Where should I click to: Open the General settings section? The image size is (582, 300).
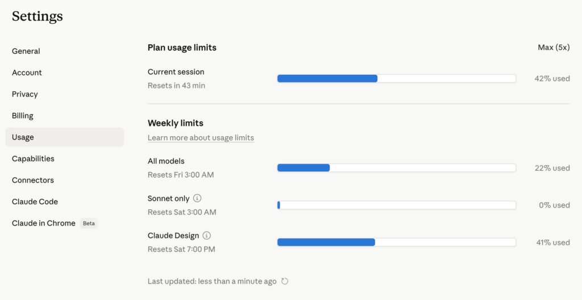[x=26, y=51]
